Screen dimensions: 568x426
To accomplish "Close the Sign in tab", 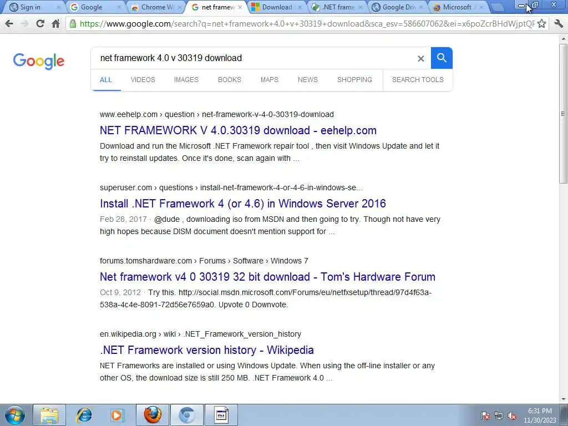I will coord(59,7).
